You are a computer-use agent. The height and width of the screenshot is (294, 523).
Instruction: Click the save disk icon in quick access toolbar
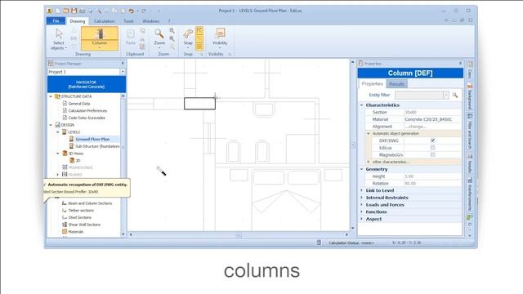pos(74,11)
